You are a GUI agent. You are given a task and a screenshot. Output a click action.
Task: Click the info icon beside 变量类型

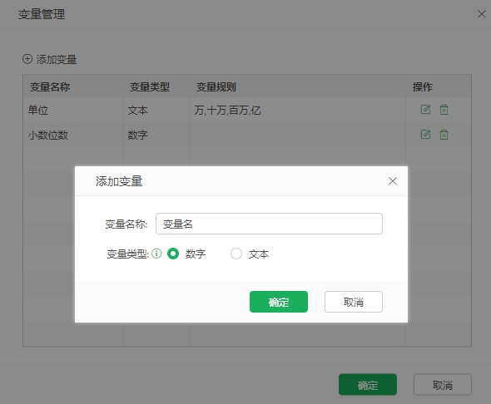pyautogui.click(x=156, y=254)
